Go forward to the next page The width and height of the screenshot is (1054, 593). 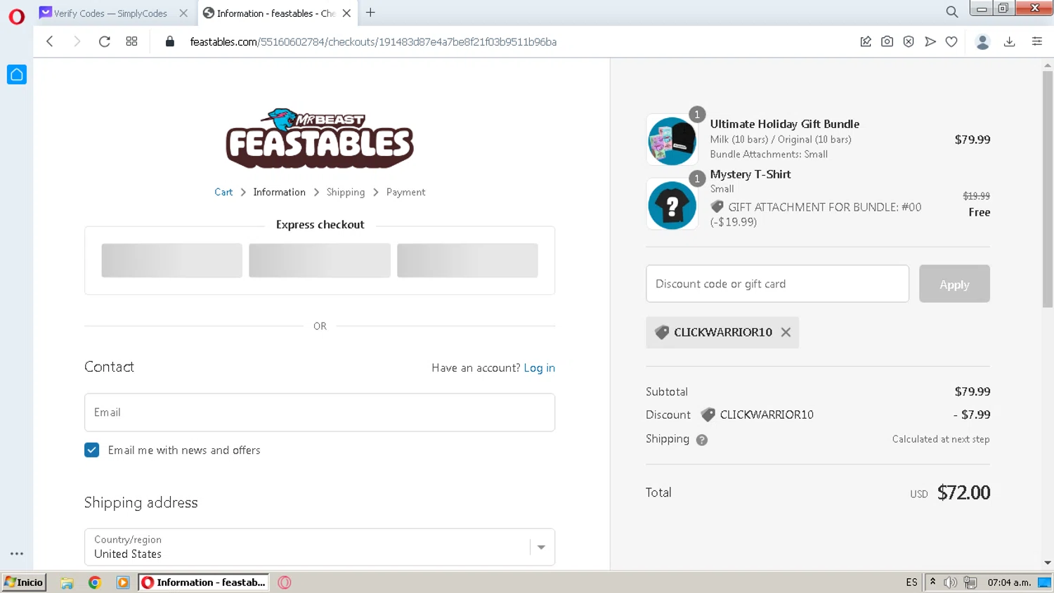[x=77, y=41]
